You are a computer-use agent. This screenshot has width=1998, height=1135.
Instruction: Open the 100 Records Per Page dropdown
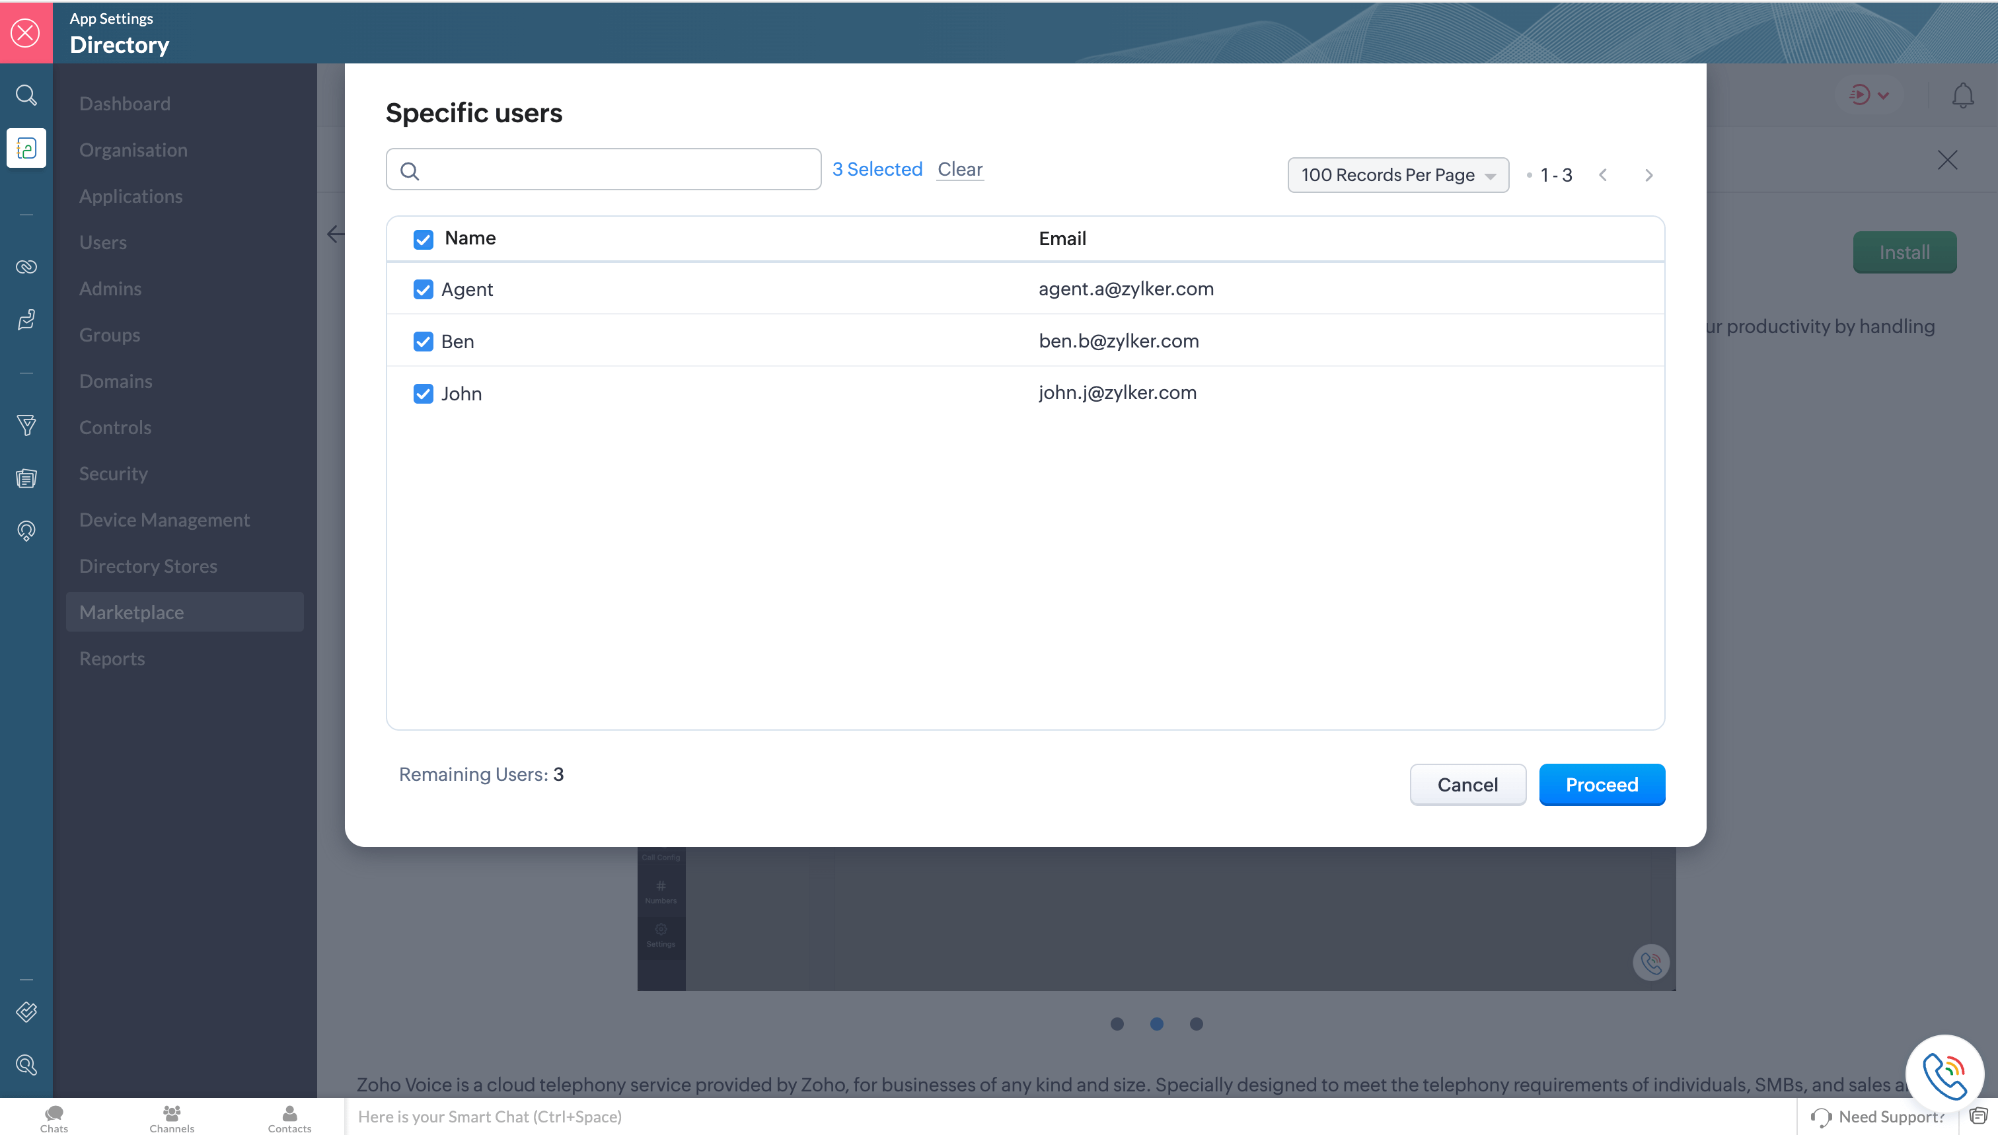coord(1397,174)
